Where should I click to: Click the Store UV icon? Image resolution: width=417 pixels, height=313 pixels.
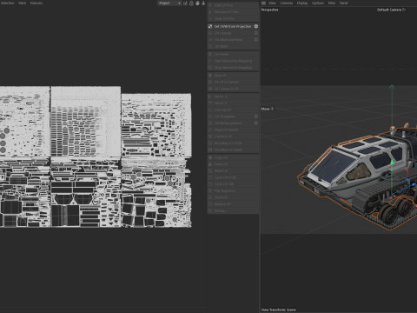(210, 197)
